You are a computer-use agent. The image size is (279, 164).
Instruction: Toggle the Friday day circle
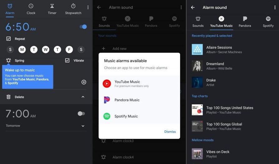click(69, 50)
